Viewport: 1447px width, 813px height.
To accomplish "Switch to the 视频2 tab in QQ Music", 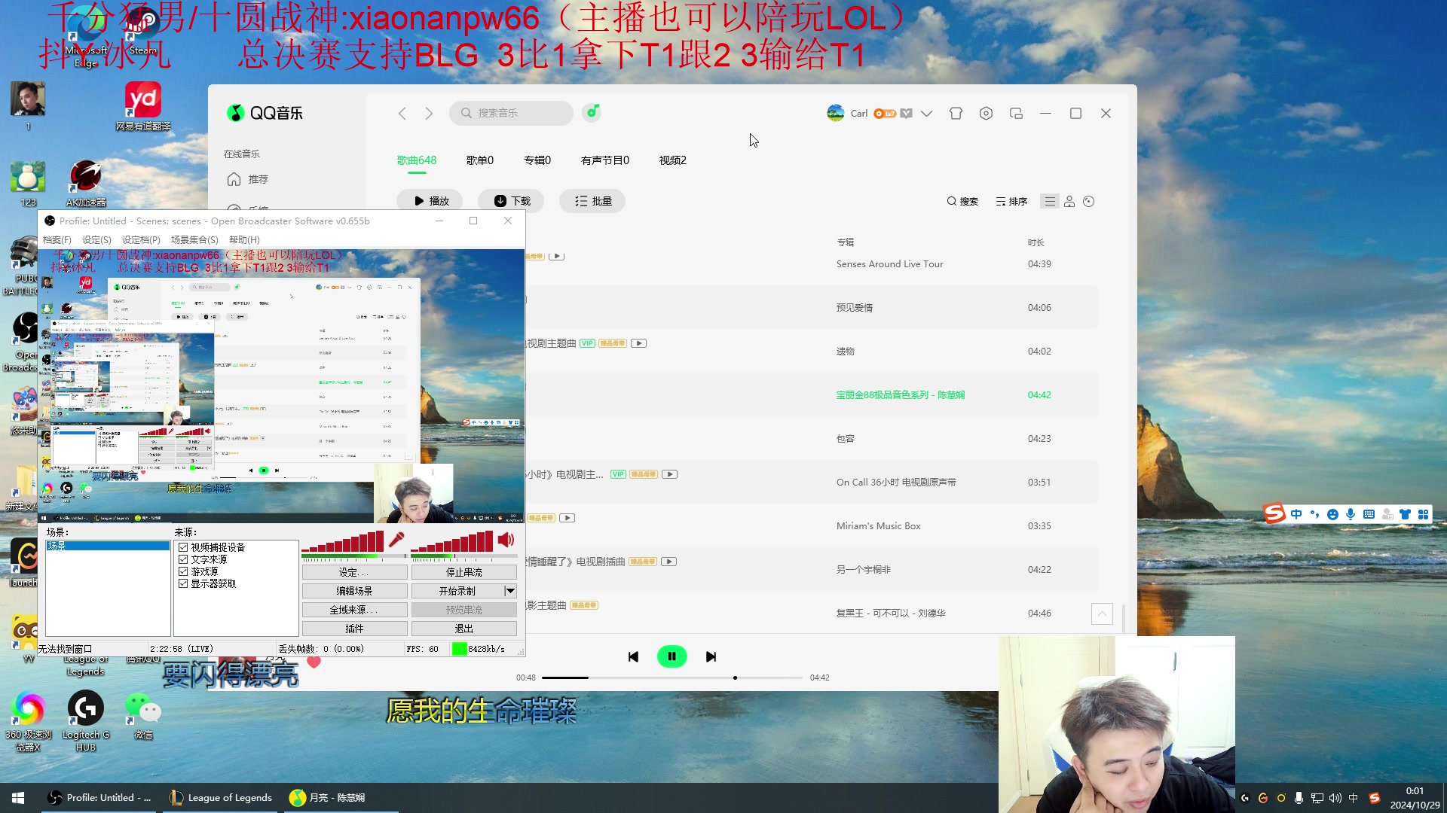I will coord(671,160).
